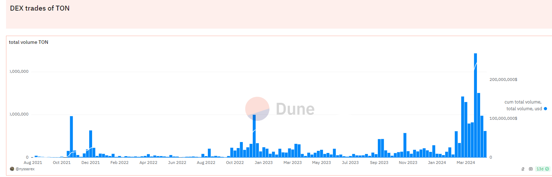Image resolution: width=552 pixels, height=177 pixels.
Task: Select the tall spike bar after Oct 2021
Action: 72,136
